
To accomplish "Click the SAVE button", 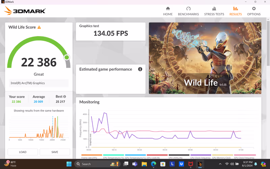I will click(x=55, y=152).
